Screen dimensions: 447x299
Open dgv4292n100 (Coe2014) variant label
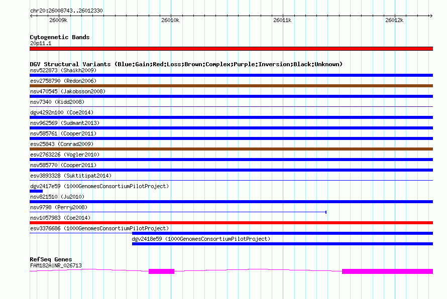[62, 112]
